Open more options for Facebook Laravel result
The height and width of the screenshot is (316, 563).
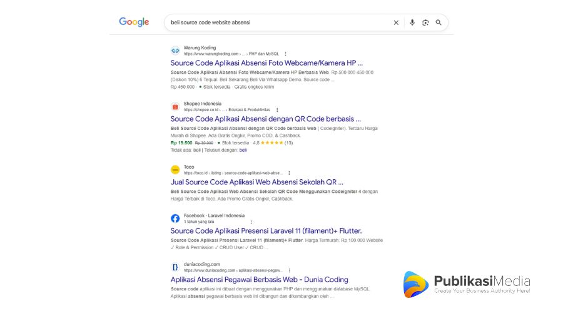(251, 222)
